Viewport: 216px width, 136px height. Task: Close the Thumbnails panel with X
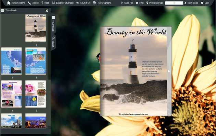coord(47,11)
